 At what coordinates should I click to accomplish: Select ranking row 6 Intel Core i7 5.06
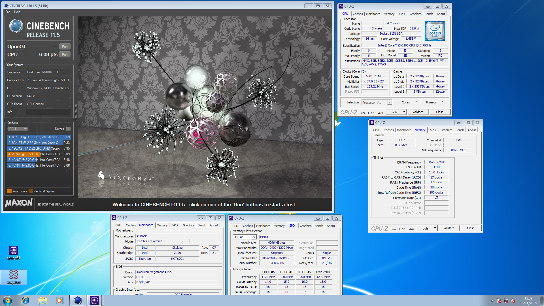click(x=39, y=165)
